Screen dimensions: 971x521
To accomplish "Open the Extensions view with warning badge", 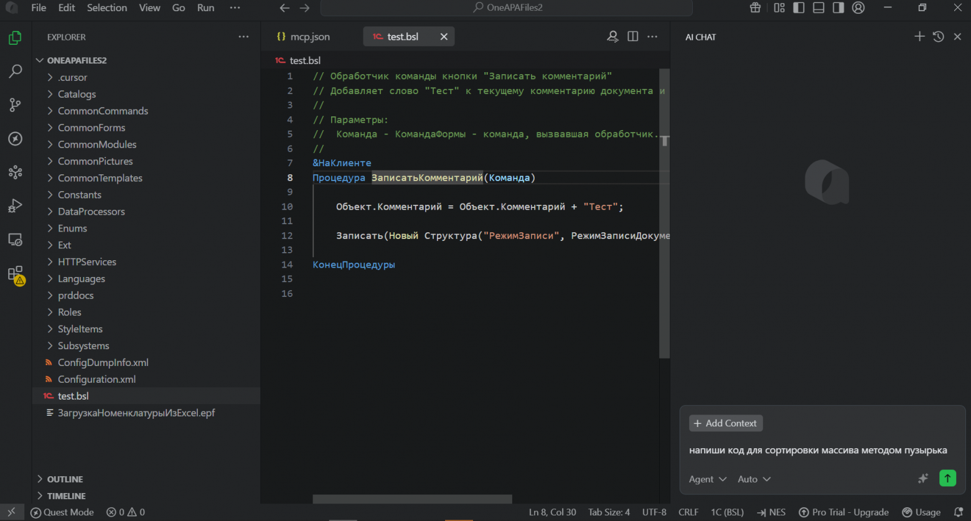I will pos(15,274).
